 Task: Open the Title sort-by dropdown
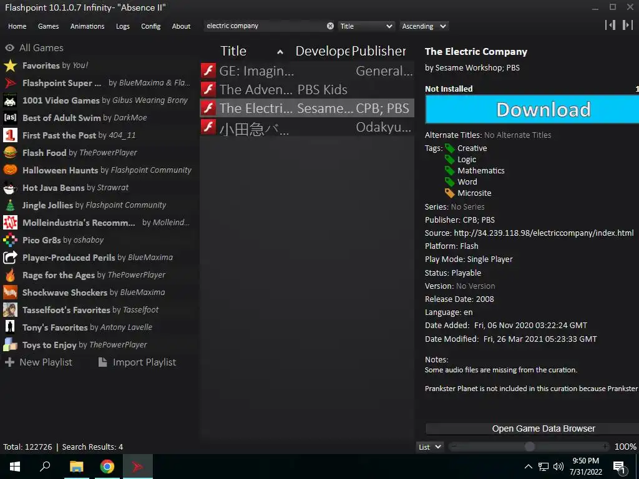tap(366, 26)
